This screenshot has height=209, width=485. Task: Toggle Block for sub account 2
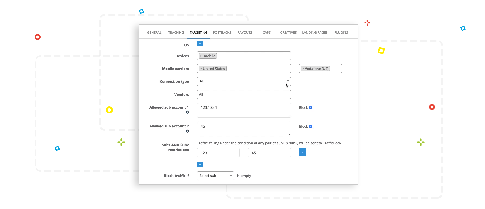310,127
